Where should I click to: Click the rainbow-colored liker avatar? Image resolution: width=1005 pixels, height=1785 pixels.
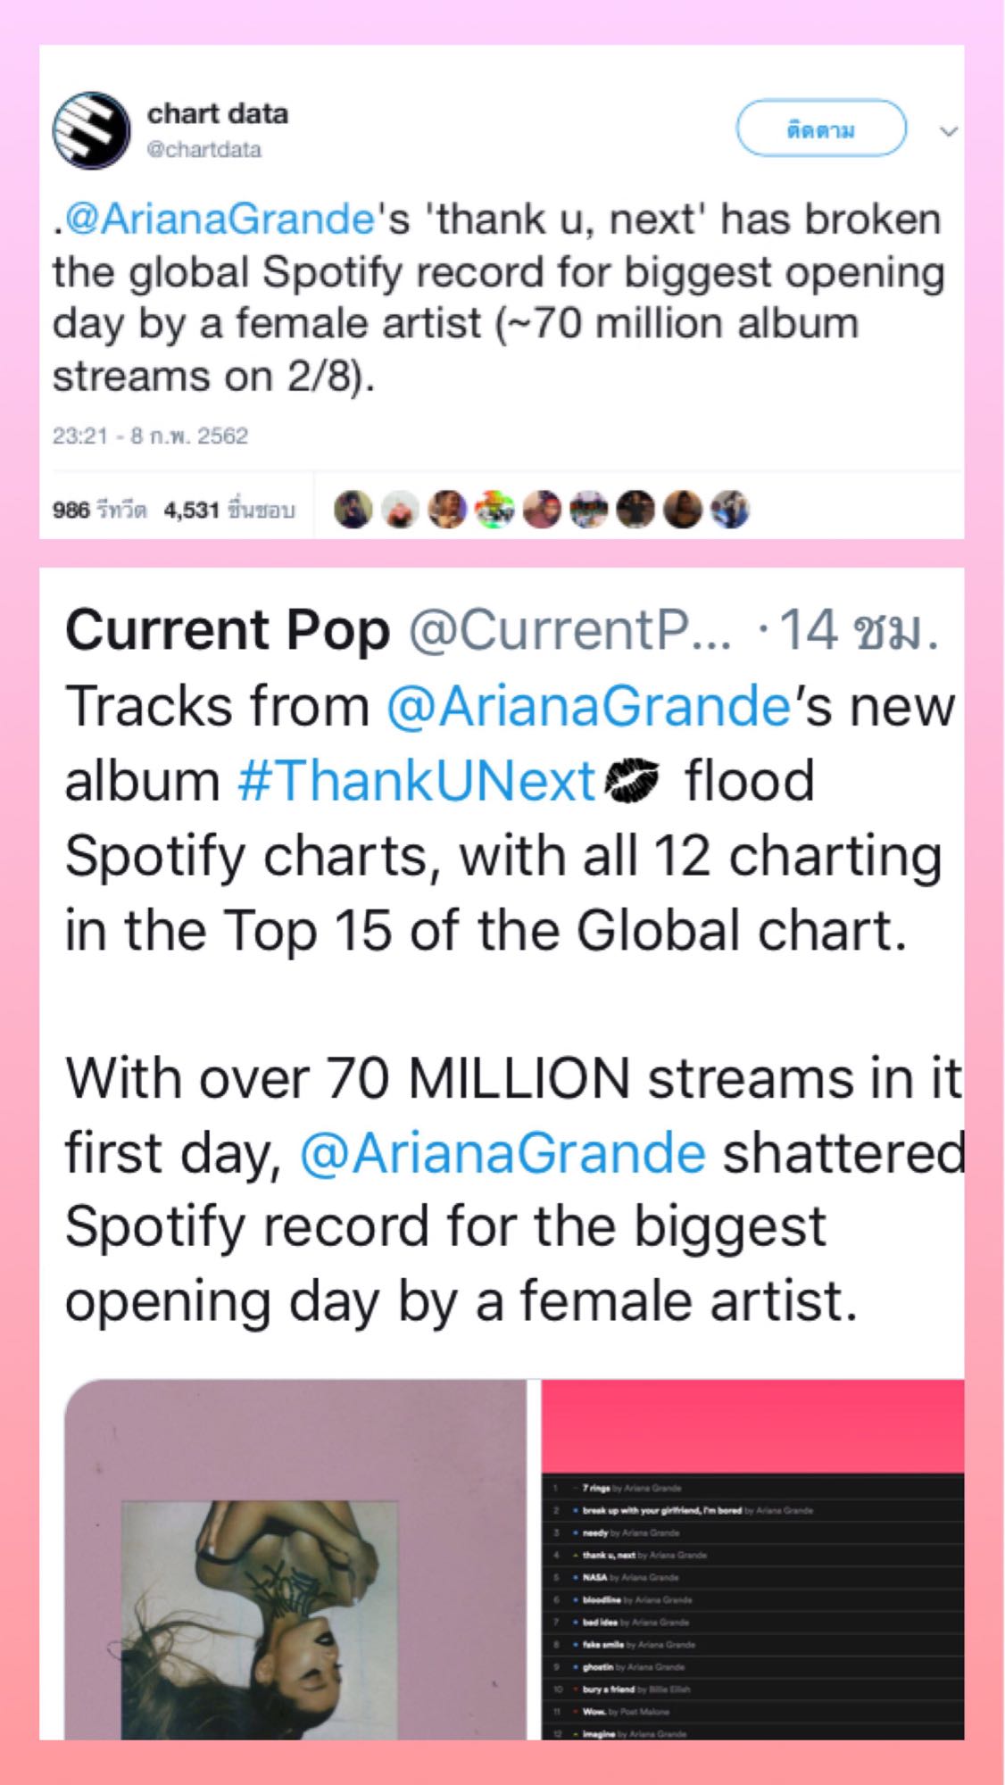point(494,511)
